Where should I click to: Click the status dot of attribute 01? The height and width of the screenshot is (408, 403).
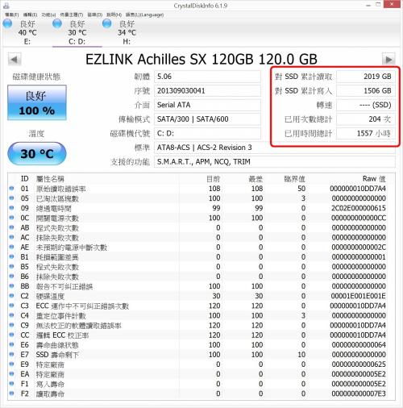pyautogui.click(x=11, y=189)
